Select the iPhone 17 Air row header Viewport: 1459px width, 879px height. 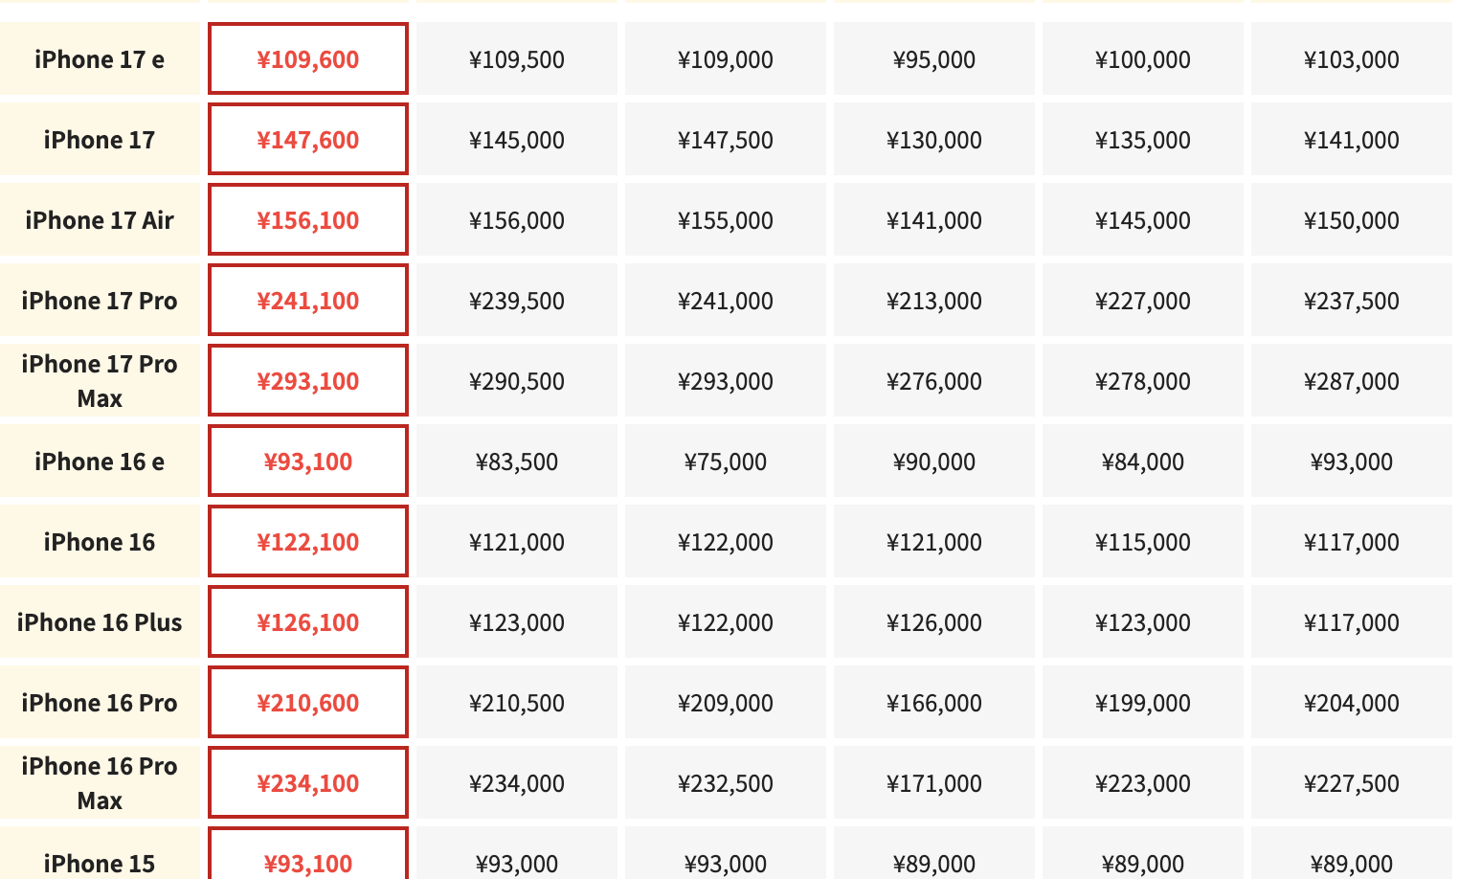[100, 220]
